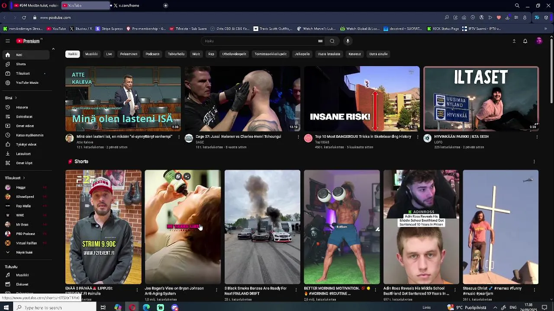Select the Rap filter chip

click(211, 54)
